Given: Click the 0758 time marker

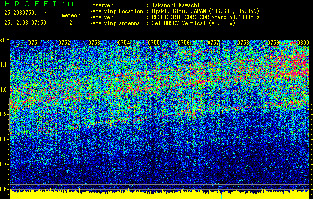Looking at the screenshot, I should 243,43.
